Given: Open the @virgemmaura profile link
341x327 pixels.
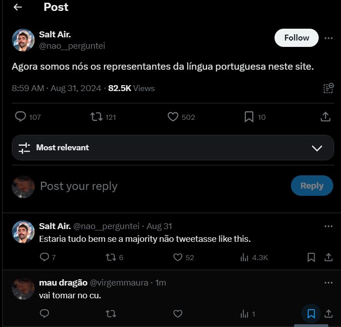Looking at the screenshot, I should click(119, 283).
